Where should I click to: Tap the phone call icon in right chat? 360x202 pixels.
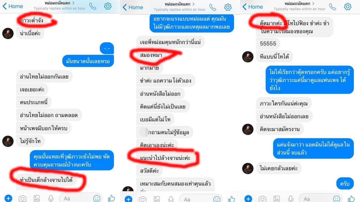click(x=333, y=7)
